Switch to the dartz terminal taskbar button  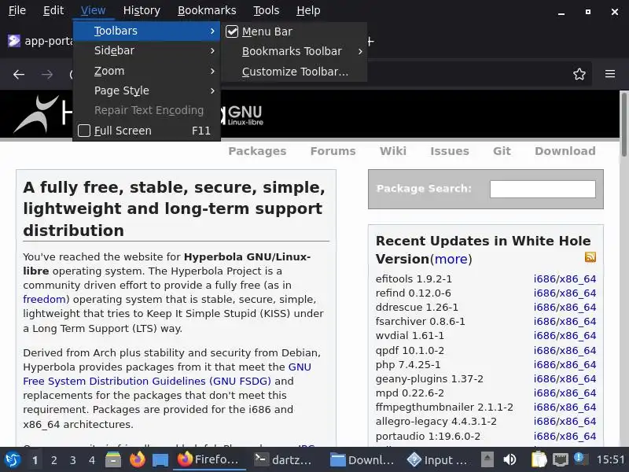(x=283, y=459)
